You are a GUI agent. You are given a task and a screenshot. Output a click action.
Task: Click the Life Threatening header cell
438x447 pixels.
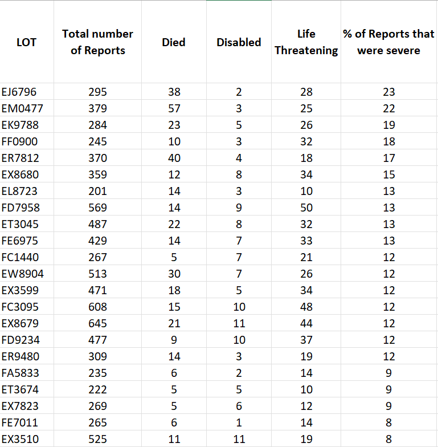306,42
